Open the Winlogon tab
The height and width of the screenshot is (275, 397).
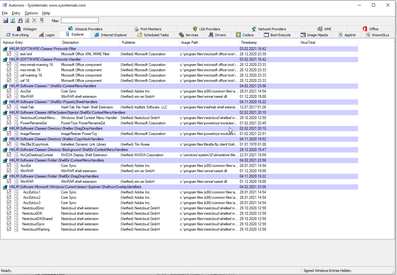click(27, 29)
